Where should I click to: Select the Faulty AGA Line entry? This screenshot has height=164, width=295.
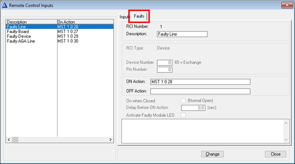(x=21, y=41)
